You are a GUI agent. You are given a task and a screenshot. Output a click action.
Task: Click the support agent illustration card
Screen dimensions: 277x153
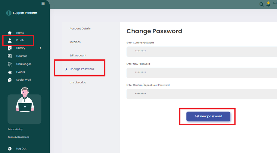point(24,109)
